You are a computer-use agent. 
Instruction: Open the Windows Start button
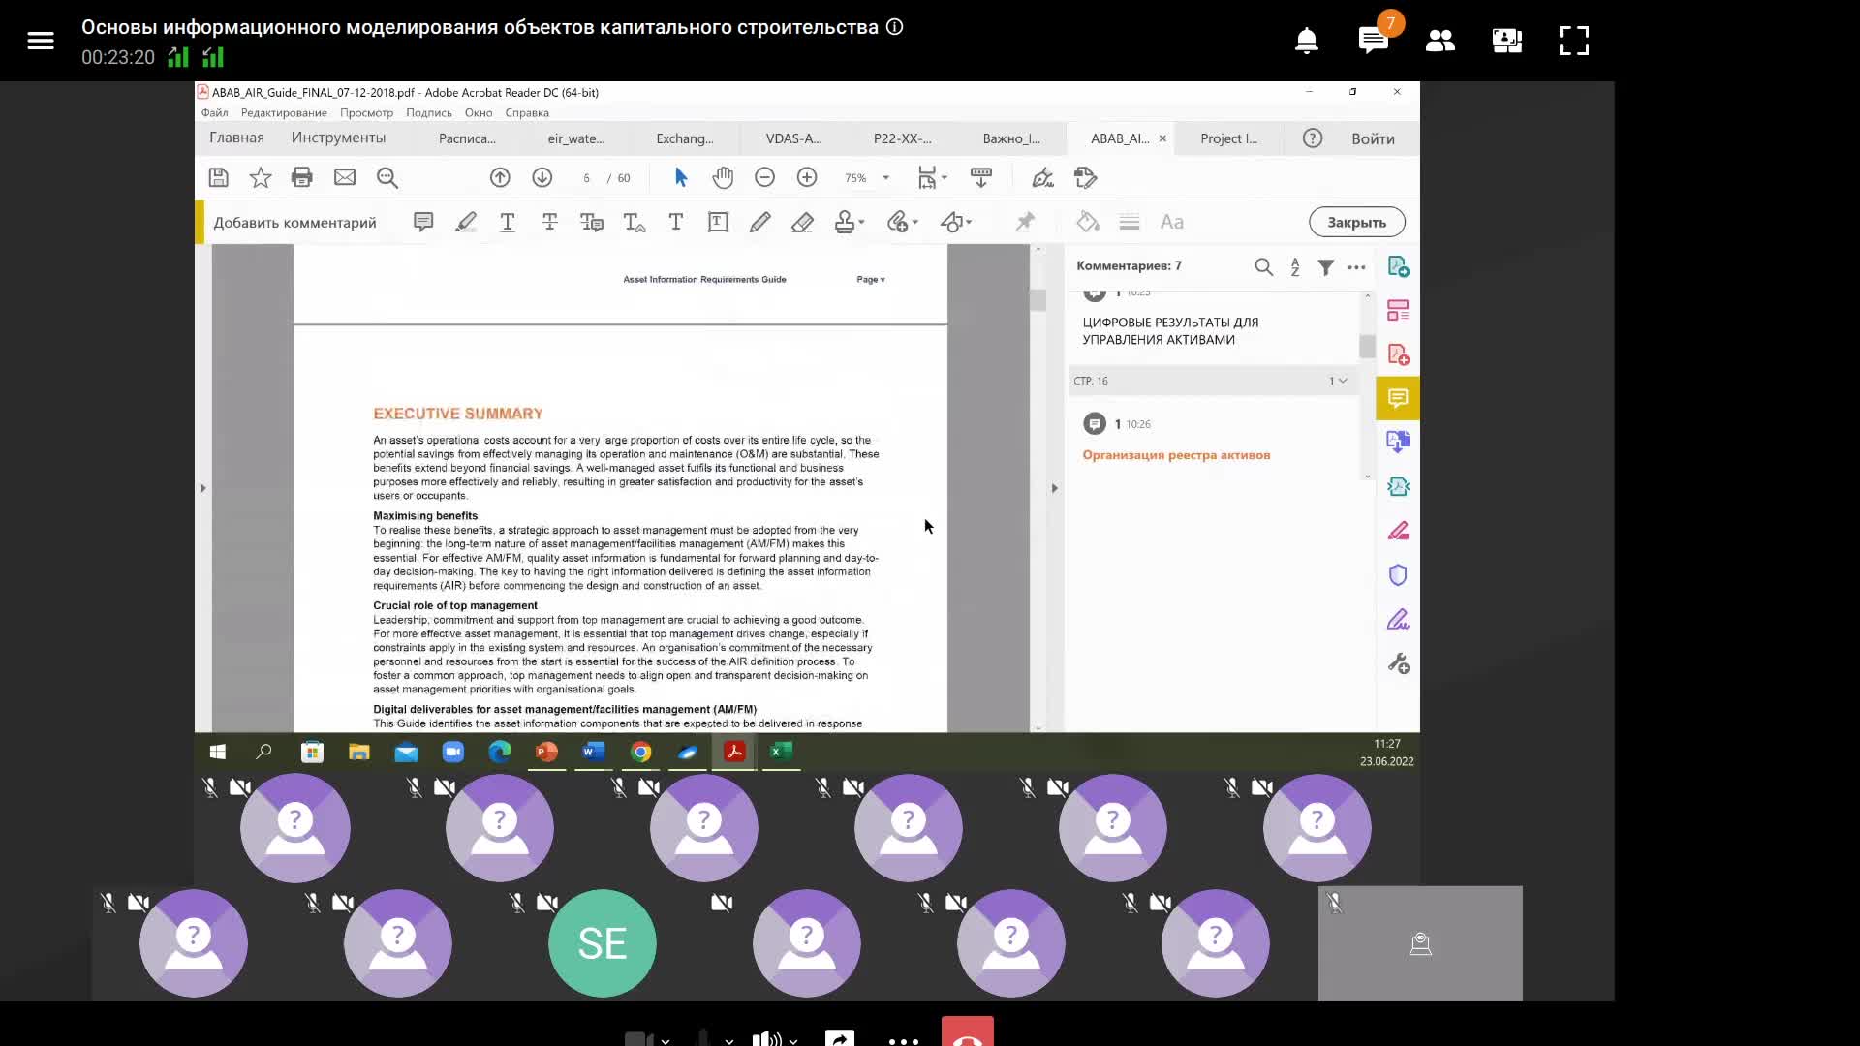click(217, 752)
